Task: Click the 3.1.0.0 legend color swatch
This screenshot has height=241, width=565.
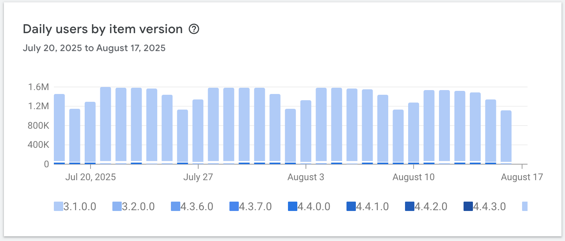Action: [x=58, y=206]
